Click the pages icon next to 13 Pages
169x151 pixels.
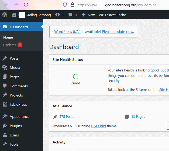click(x=127, y=117)
